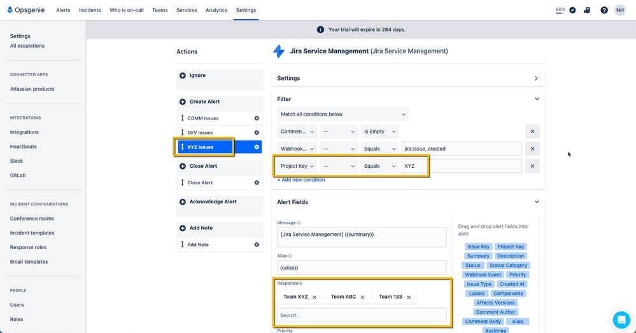
Task: Remove Team XYZ from responders
Action: (x=314, y=297)
